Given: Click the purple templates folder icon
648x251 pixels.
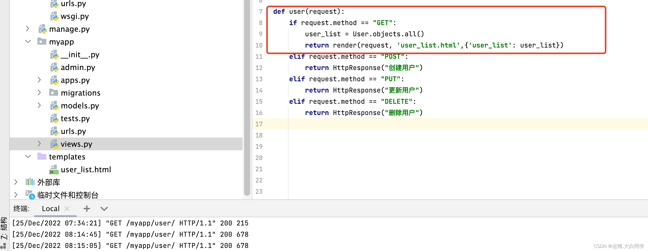Looking at the screenshot, I should pos(42,156).
